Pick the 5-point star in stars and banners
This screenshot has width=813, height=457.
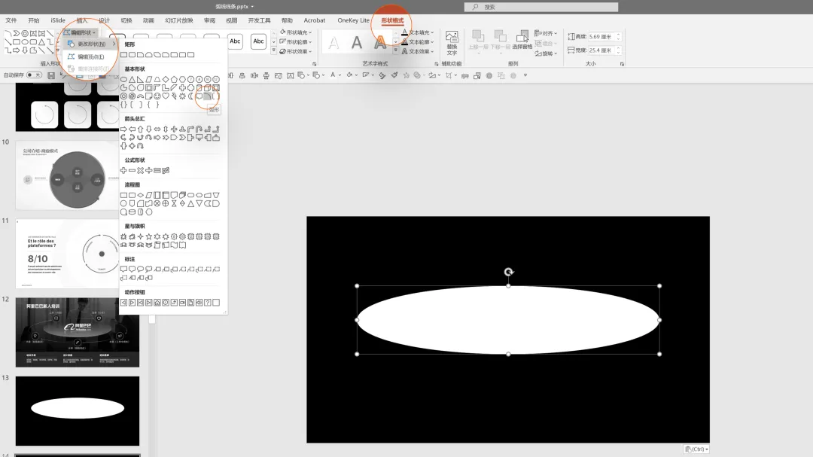(x=149, y=236)
